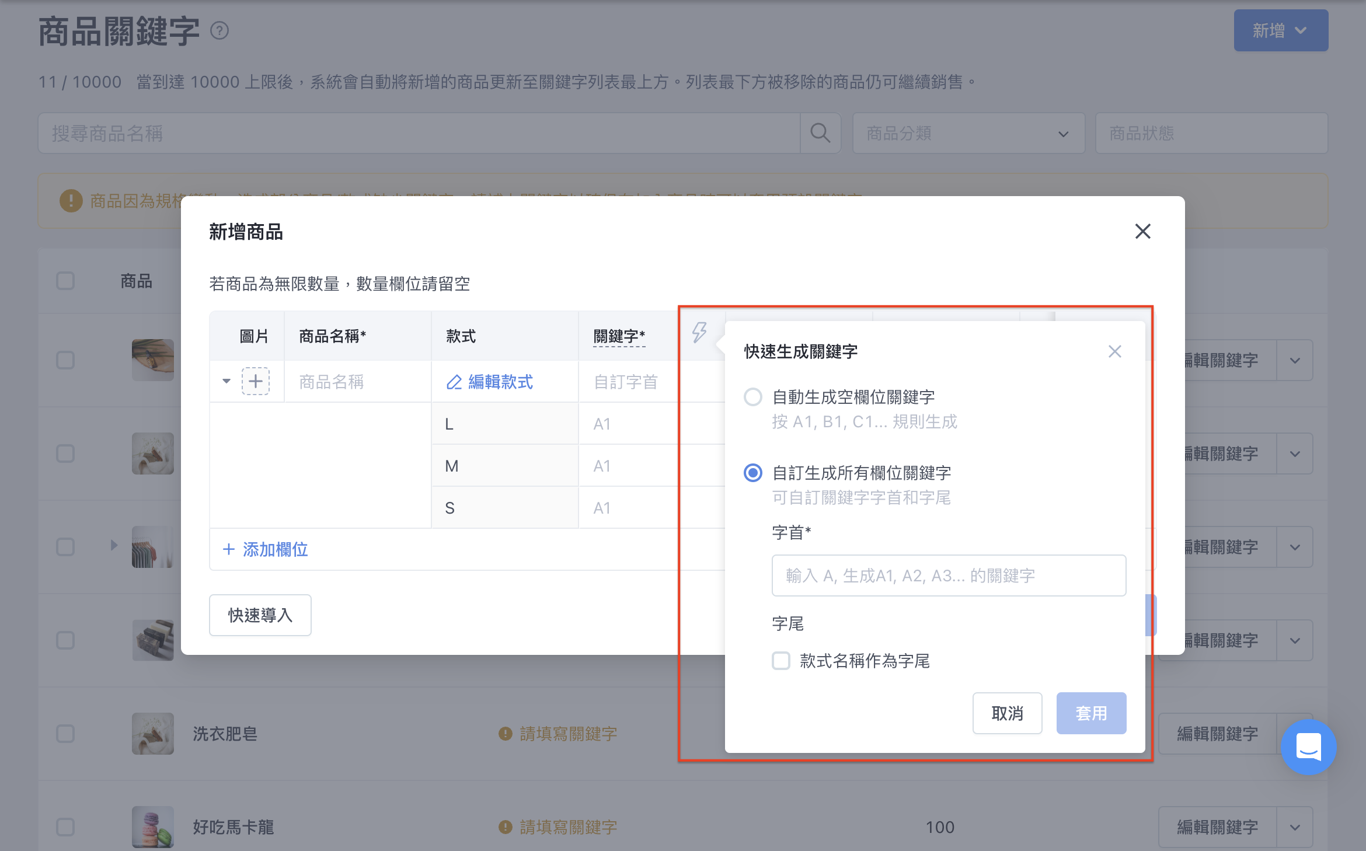The width and height of the screenshot is (1366, 851).
Task: Click the 套用 button
Action: pos(1092,713)
